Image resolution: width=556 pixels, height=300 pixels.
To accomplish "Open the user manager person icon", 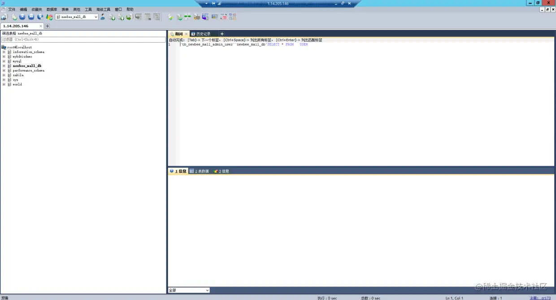I will tap(103, 17).
